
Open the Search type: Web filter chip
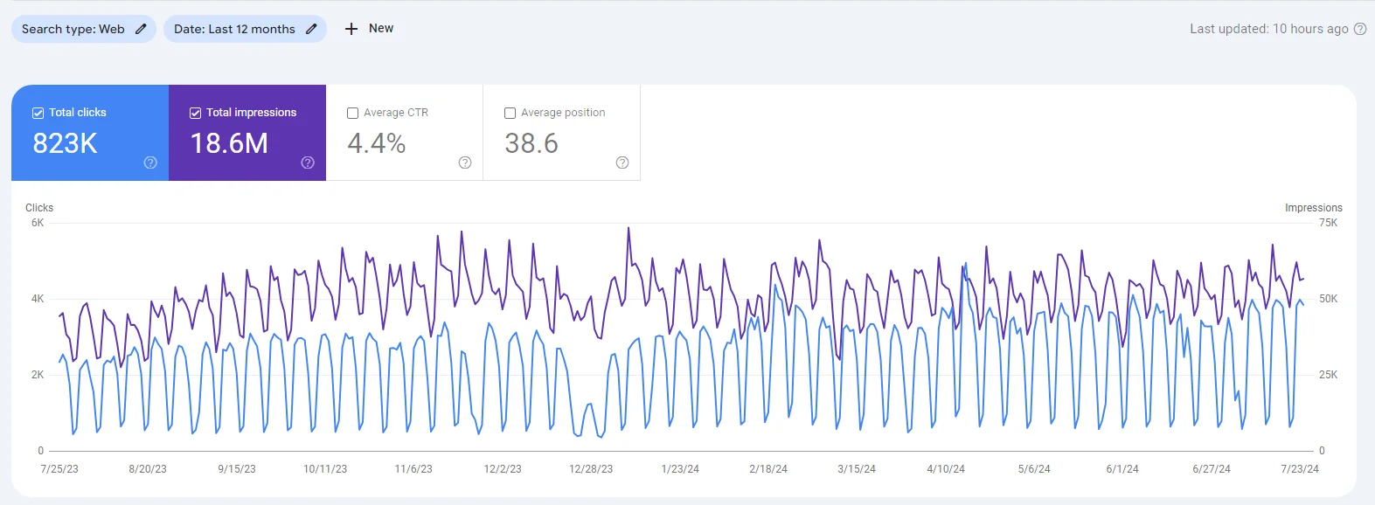[x=73, y=29]
